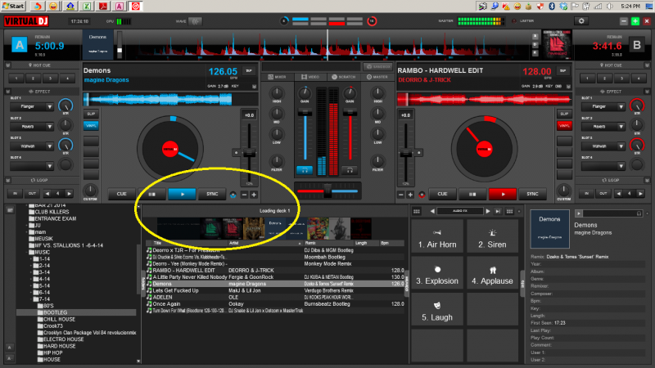Toggle VINYL mode on deck B
Viewport: 655px width, 368px height.
pyautogui.click(x=564, y=126)
